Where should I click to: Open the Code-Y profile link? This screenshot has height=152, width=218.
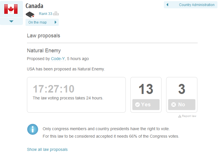click(x=58, y=59)
